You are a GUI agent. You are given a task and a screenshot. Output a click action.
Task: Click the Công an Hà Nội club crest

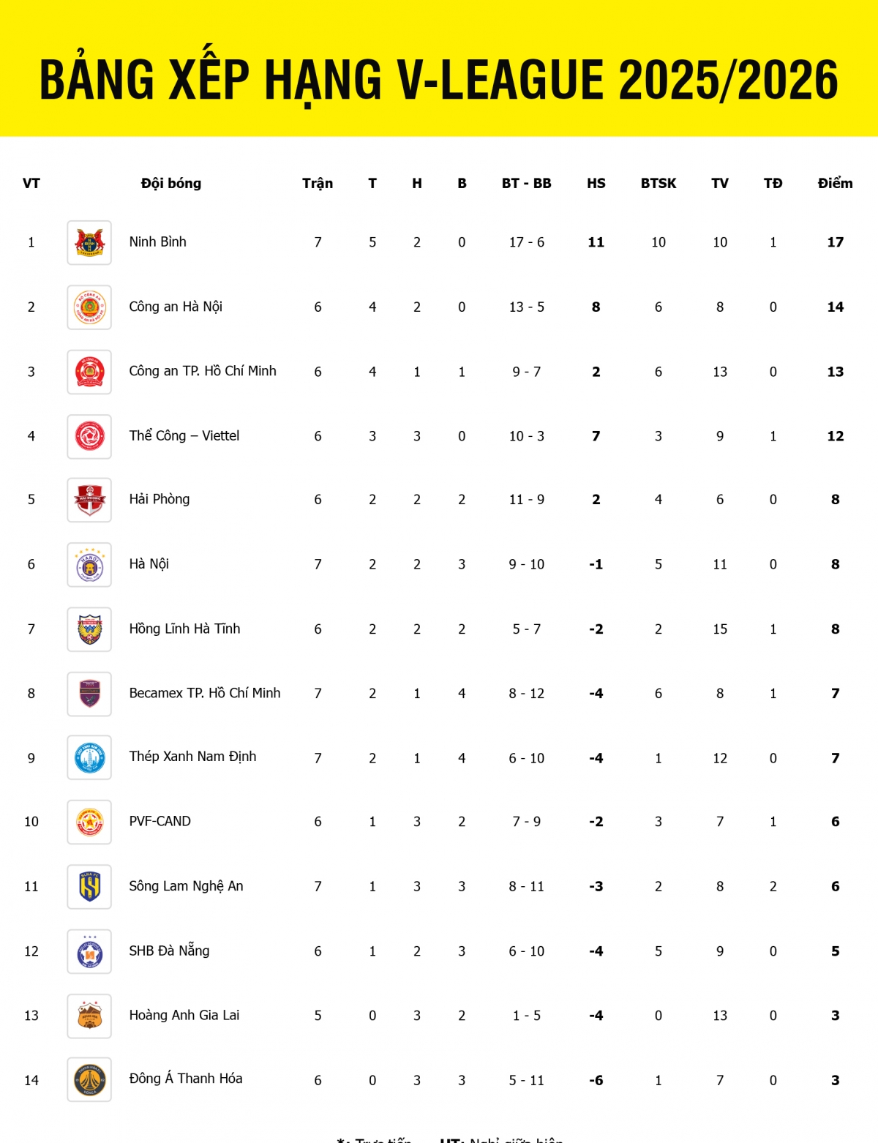(89, 307)
